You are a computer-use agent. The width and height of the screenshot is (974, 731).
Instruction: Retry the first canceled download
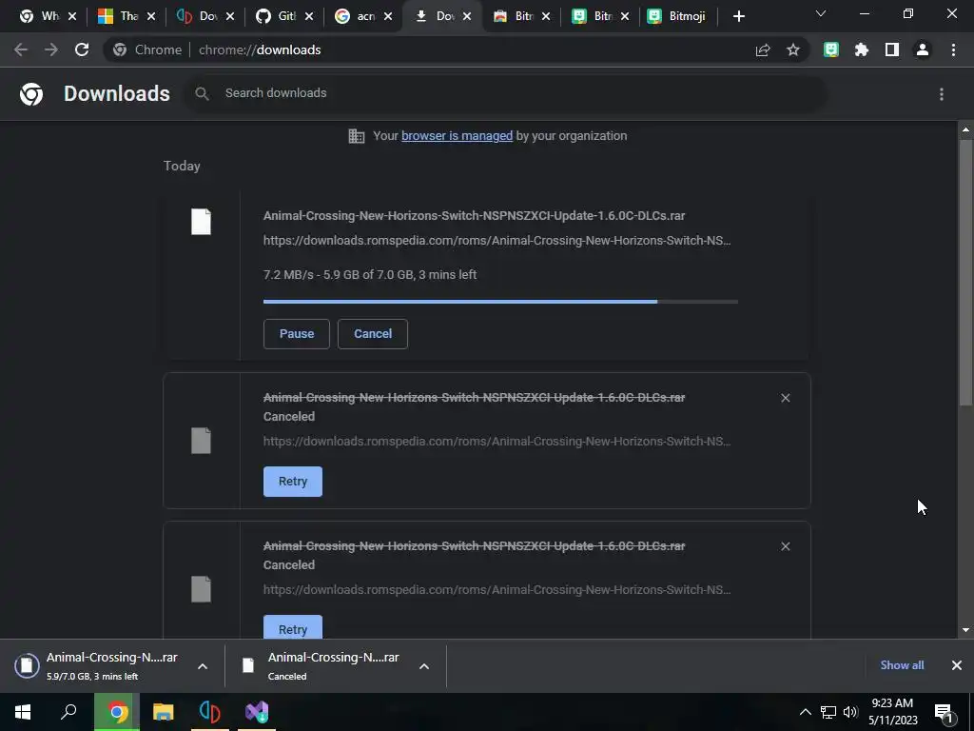[293, 482]
